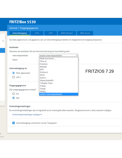Screen dimensions: 122x158
Task: Go to the DNS-server tab
Action: [85, 33]
